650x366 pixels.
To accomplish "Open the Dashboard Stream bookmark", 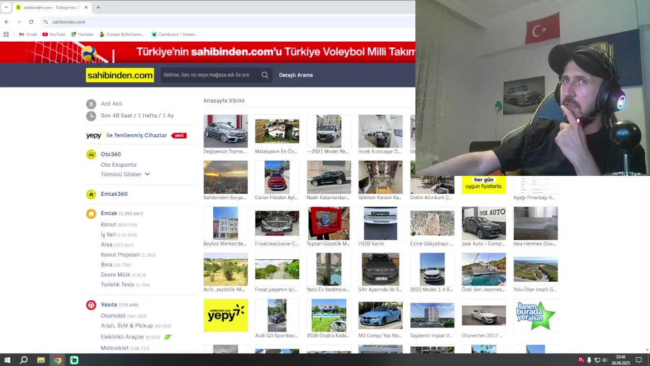I will click(x=175, y=35).
